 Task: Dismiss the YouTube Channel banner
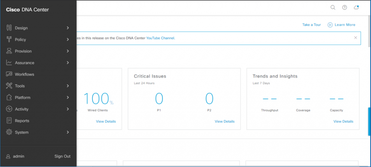point(355,38)
